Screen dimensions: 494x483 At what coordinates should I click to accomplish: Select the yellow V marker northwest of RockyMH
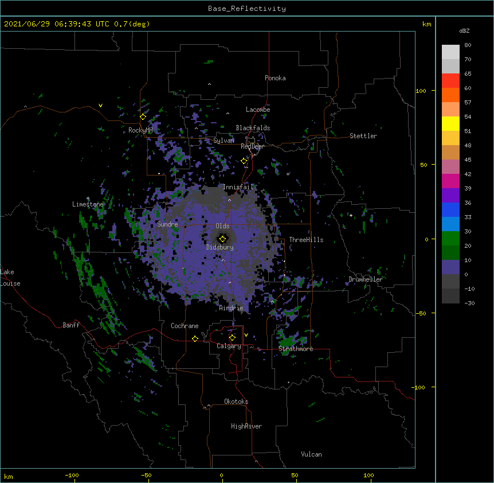tap(100, 106)
